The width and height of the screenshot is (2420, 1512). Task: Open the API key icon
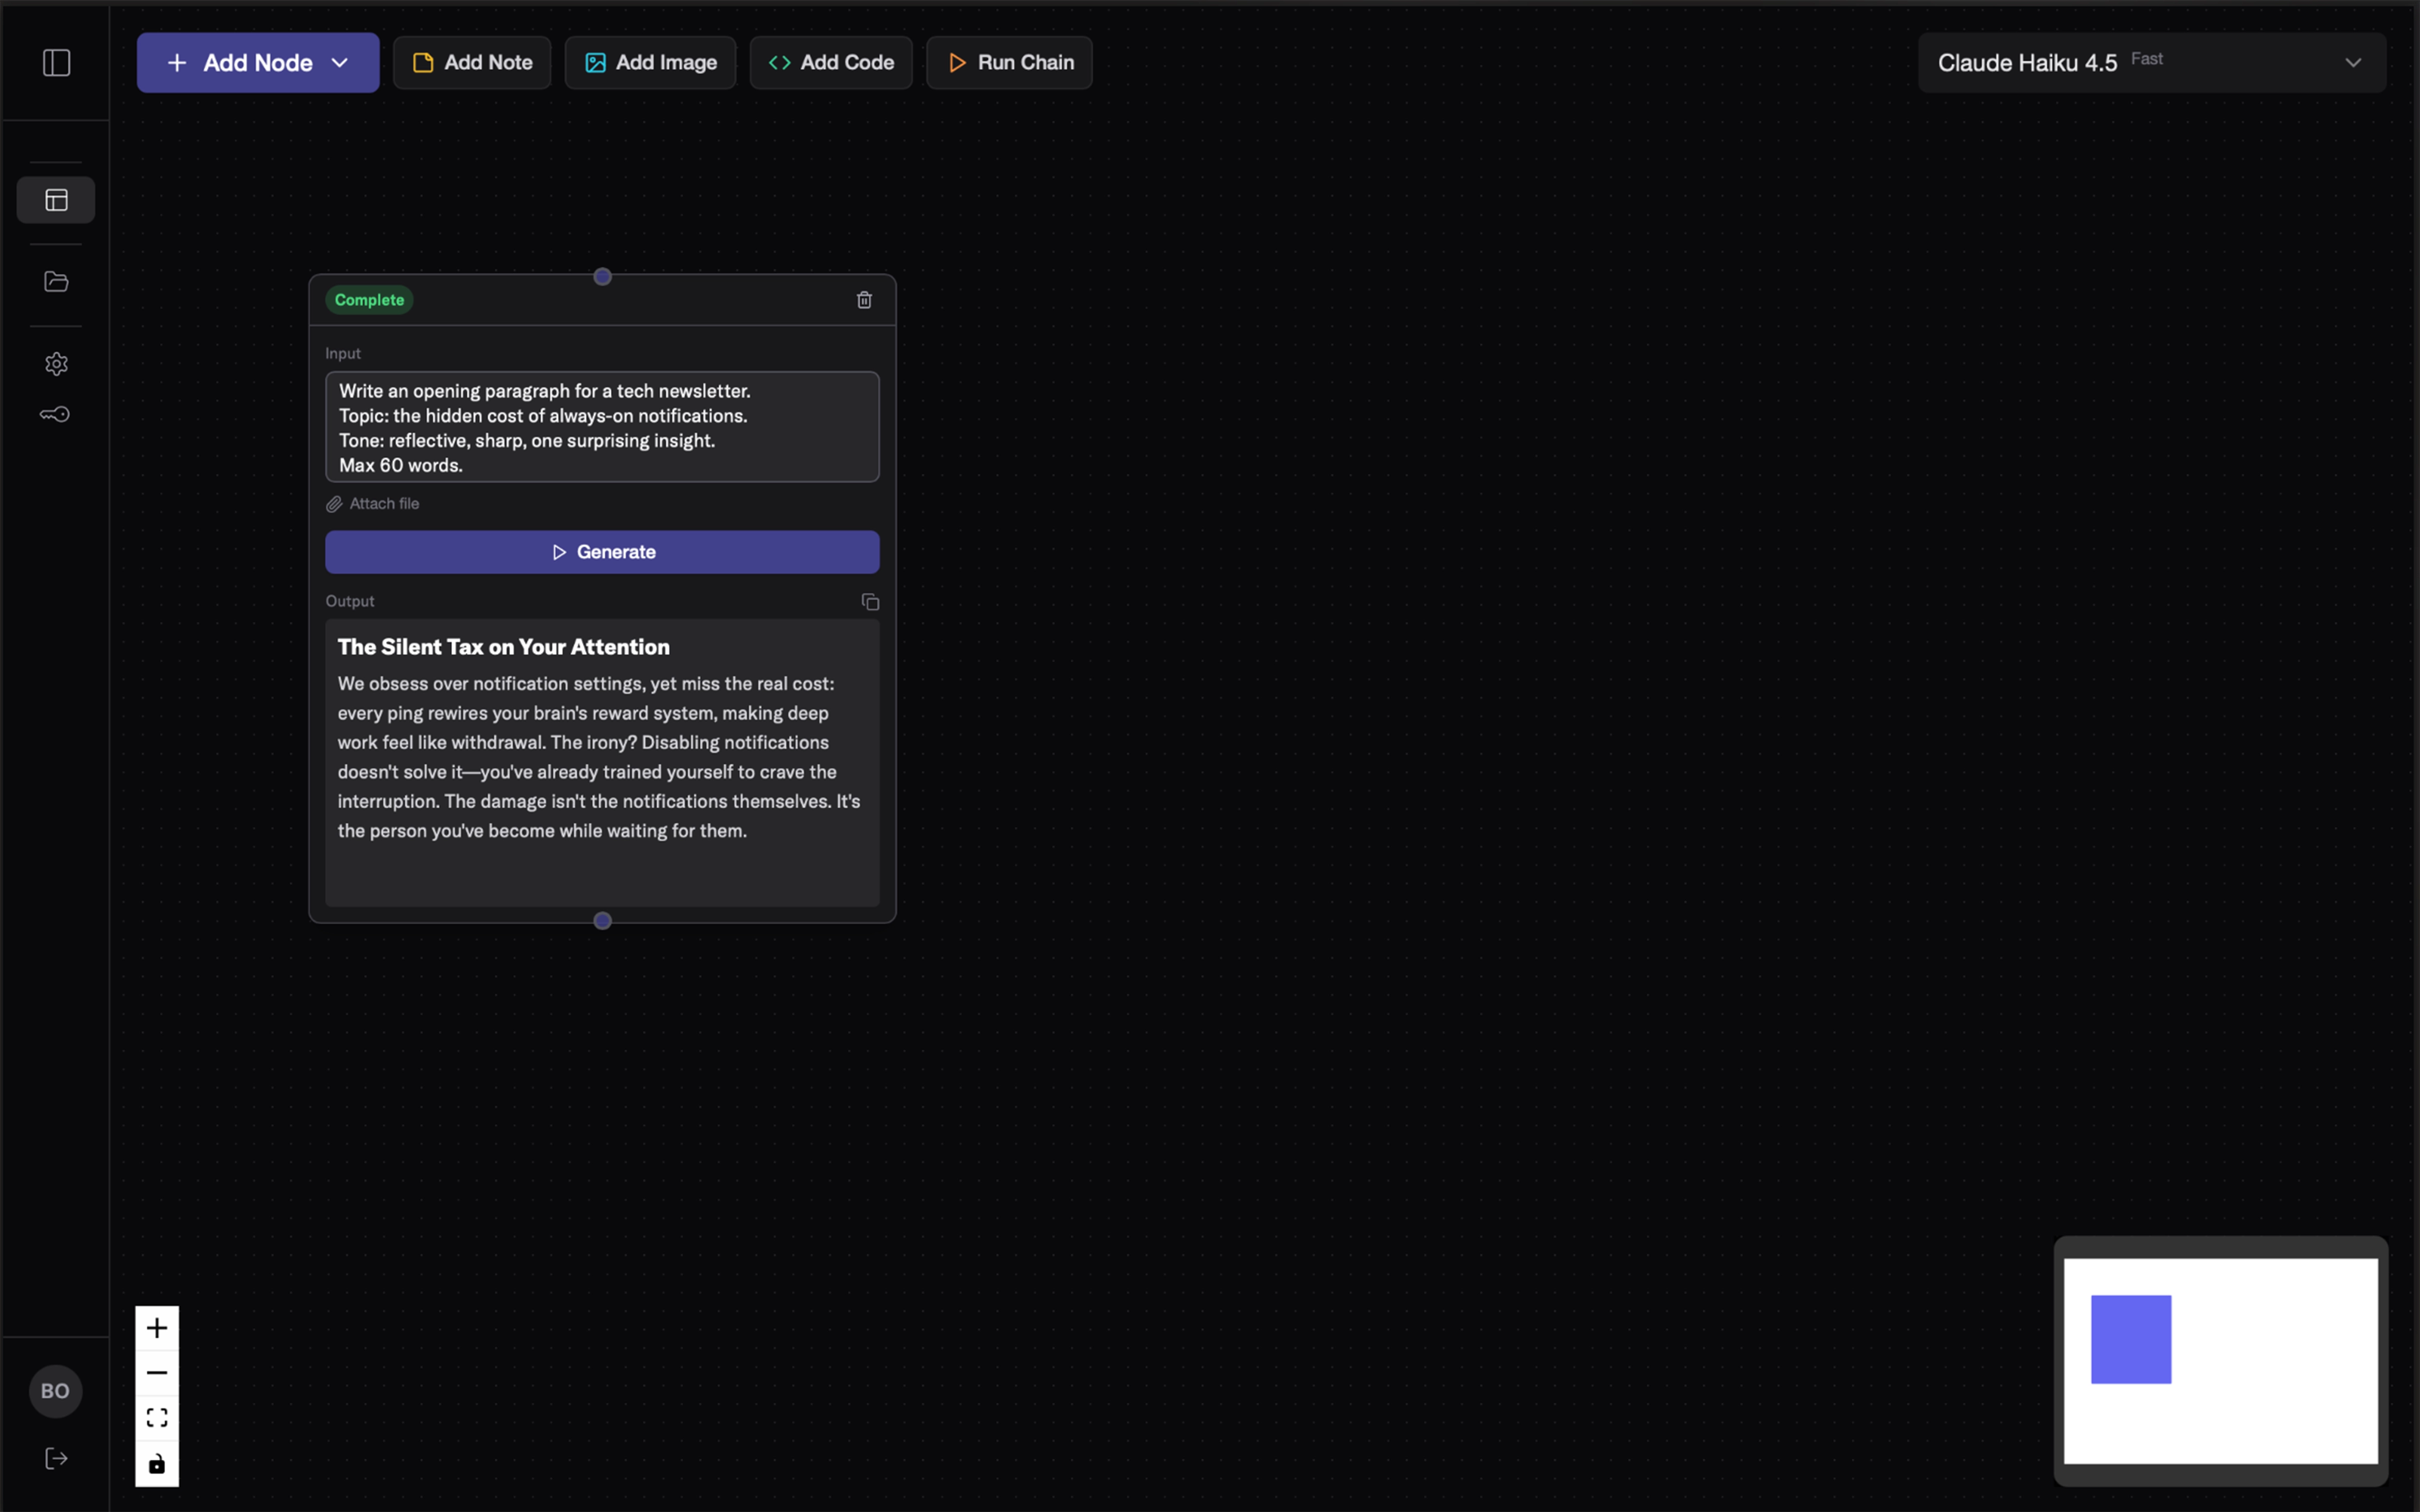coord(55,414)
